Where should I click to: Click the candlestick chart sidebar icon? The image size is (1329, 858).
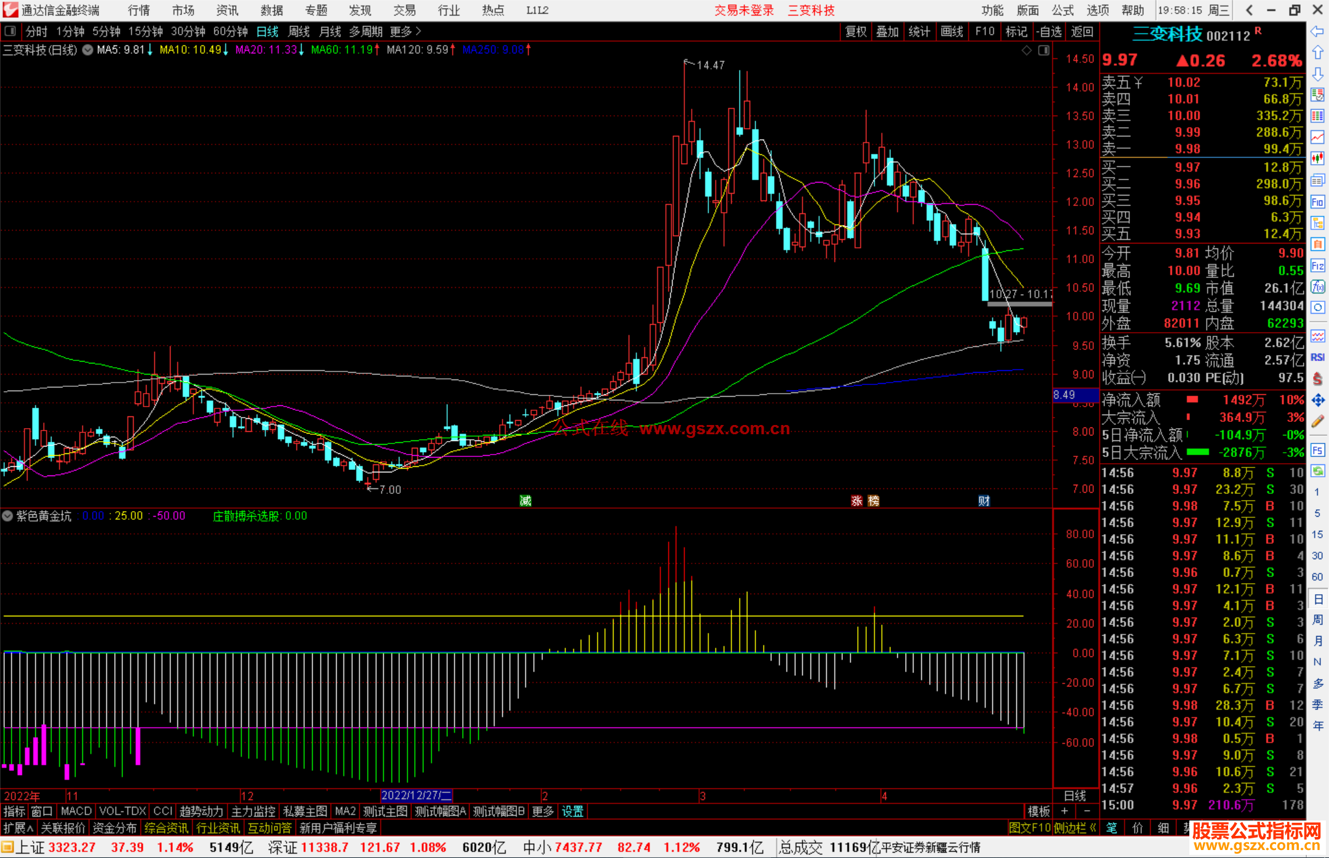click(x=1317, y=159)
